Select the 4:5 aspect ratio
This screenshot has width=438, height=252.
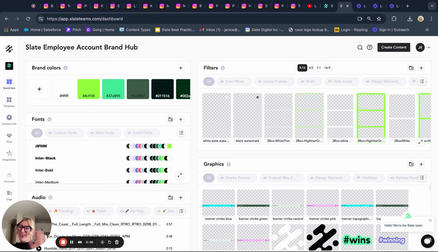pos(311,68)
